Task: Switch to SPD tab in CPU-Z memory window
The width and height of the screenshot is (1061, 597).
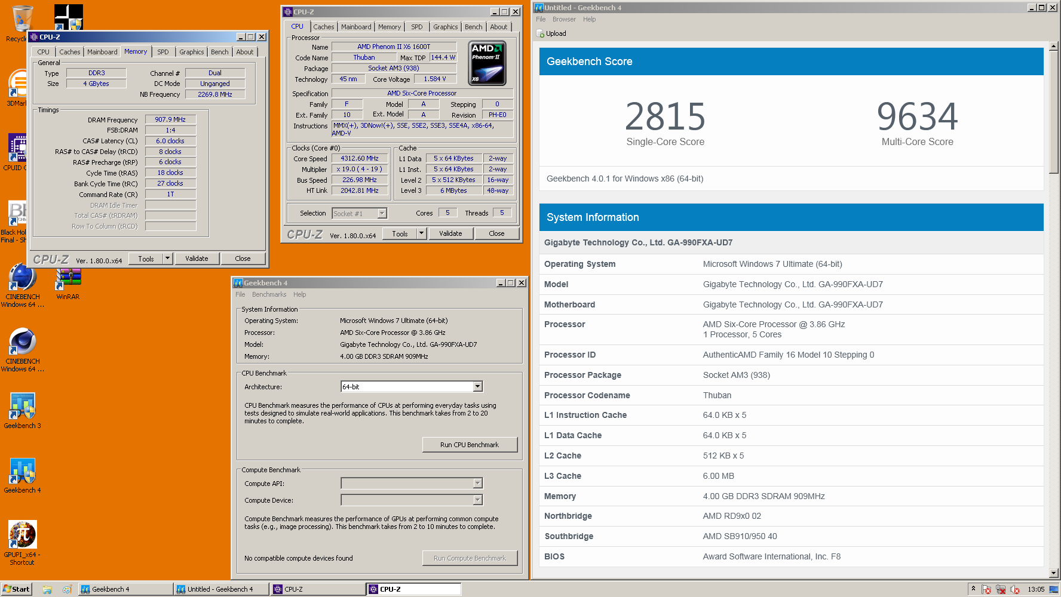Action: coord(162,52)
